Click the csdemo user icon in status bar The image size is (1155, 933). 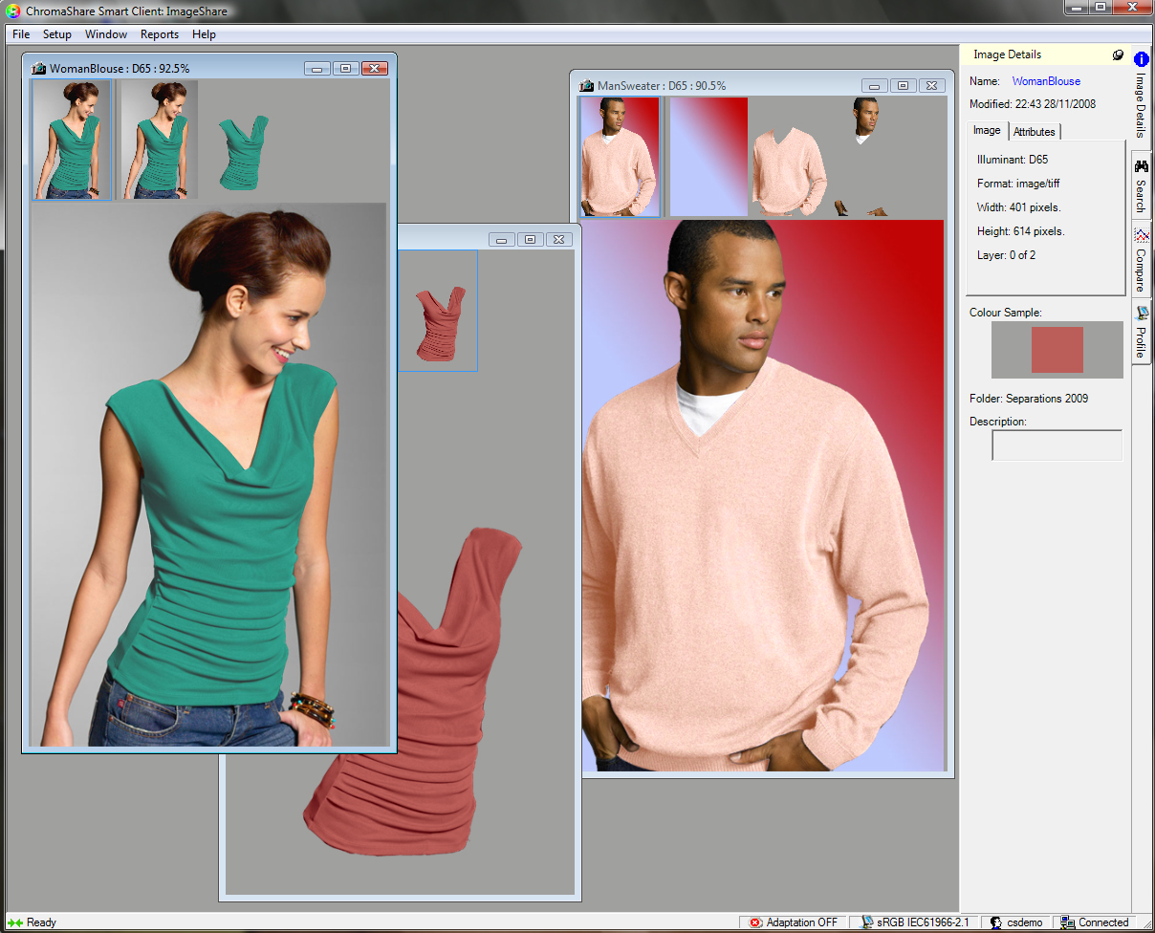pos(995,922)
